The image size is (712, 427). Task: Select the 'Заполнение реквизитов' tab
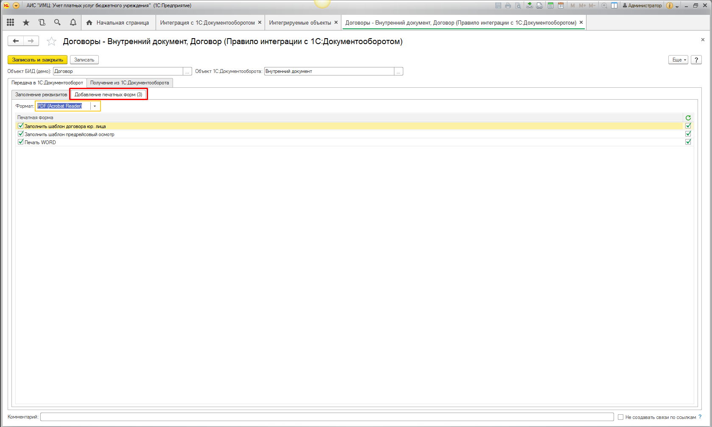[41, 95]
